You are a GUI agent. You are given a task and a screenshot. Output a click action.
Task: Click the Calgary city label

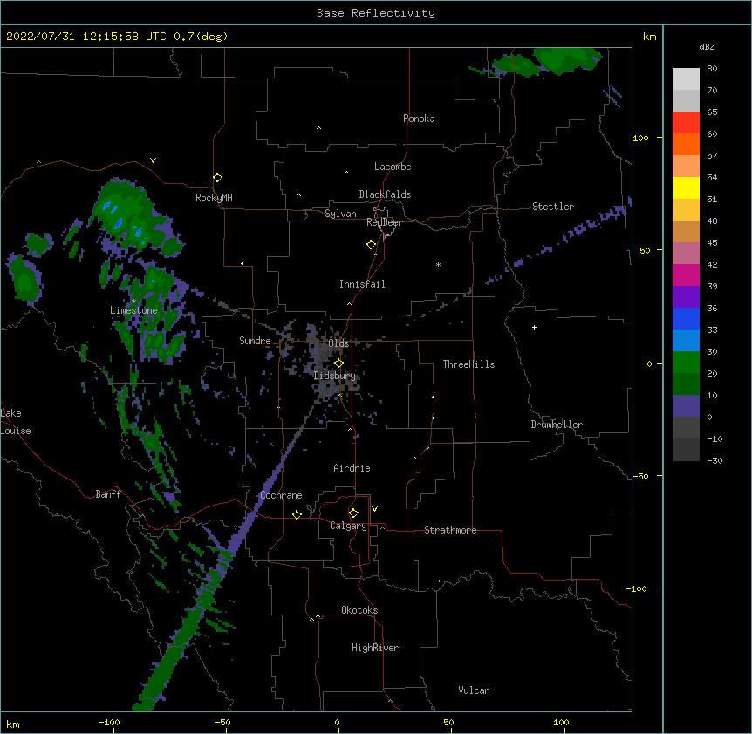[348, 526]
